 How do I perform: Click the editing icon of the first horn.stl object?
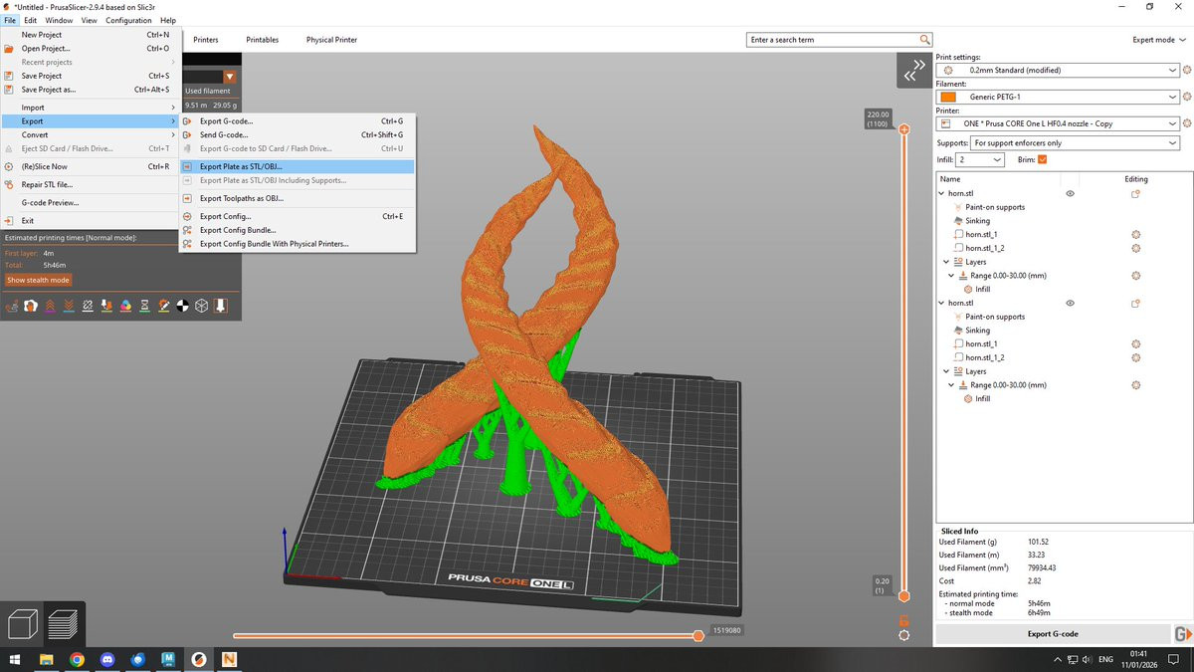(x=1135, y=194)
